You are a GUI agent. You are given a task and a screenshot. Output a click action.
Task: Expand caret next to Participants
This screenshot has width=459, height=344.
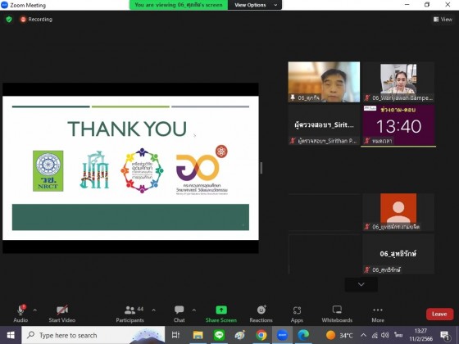154,310
